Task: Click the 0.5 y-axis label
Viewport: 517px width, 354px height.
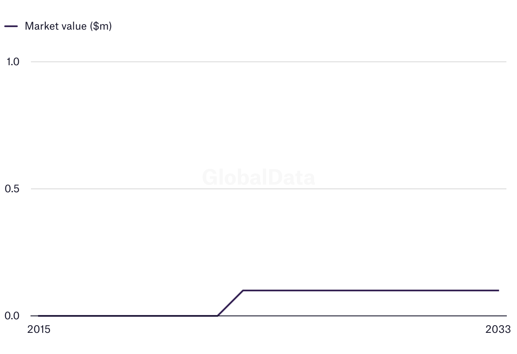Action: pyautogui.click(x=13, y=189)
